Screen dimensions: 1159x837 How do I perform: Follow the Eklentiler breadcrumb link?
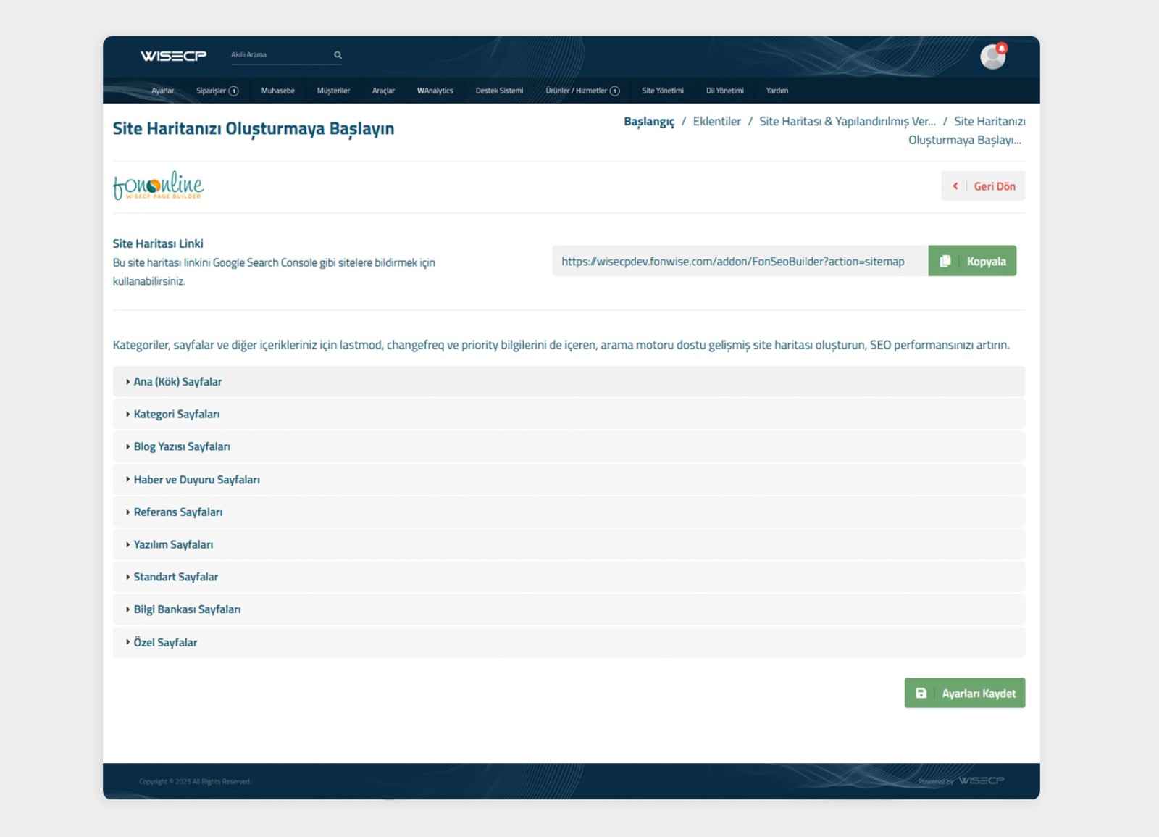(x=716, y=122)
